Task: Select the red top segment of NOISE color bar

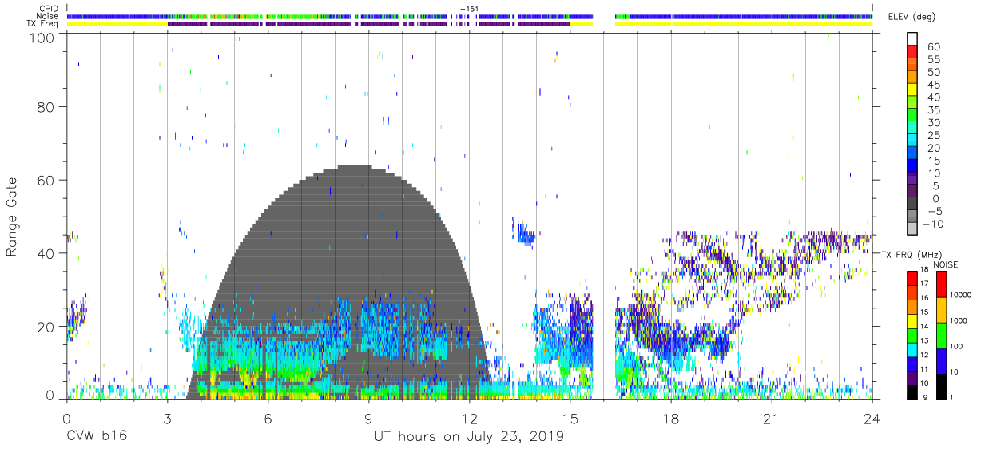Action: 943,284
